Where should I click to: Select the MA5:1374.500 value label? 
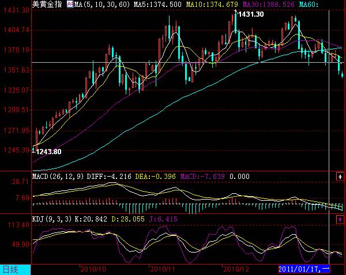(157, 5)
